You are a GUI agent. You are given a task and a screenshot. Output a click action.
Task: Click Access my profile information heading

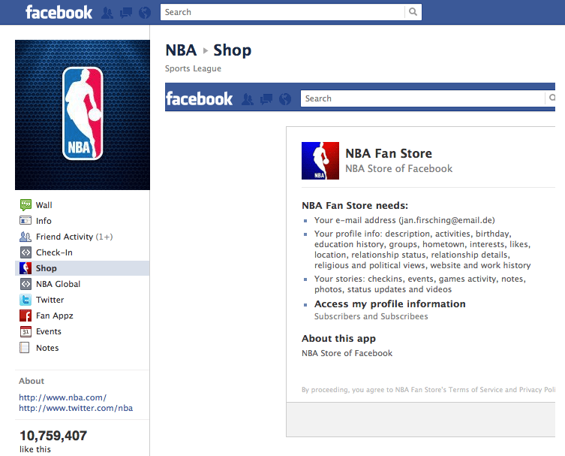pos(390,304)
